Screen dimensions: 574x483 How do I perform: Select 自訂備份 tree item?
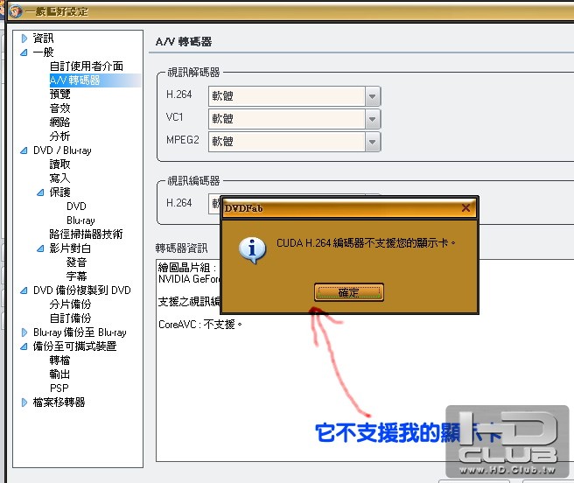pos(70,318)
